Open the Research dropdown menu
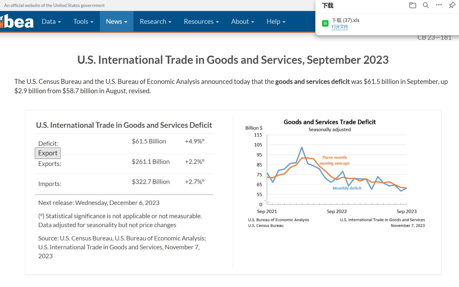 point(156,22)
